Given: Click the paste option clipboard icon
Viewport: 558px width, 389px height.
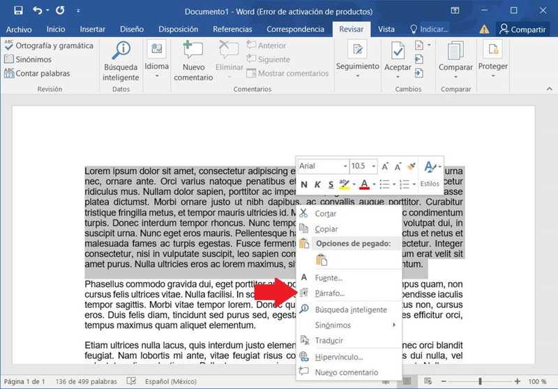Looking at the screenshot, I should 322,260.
